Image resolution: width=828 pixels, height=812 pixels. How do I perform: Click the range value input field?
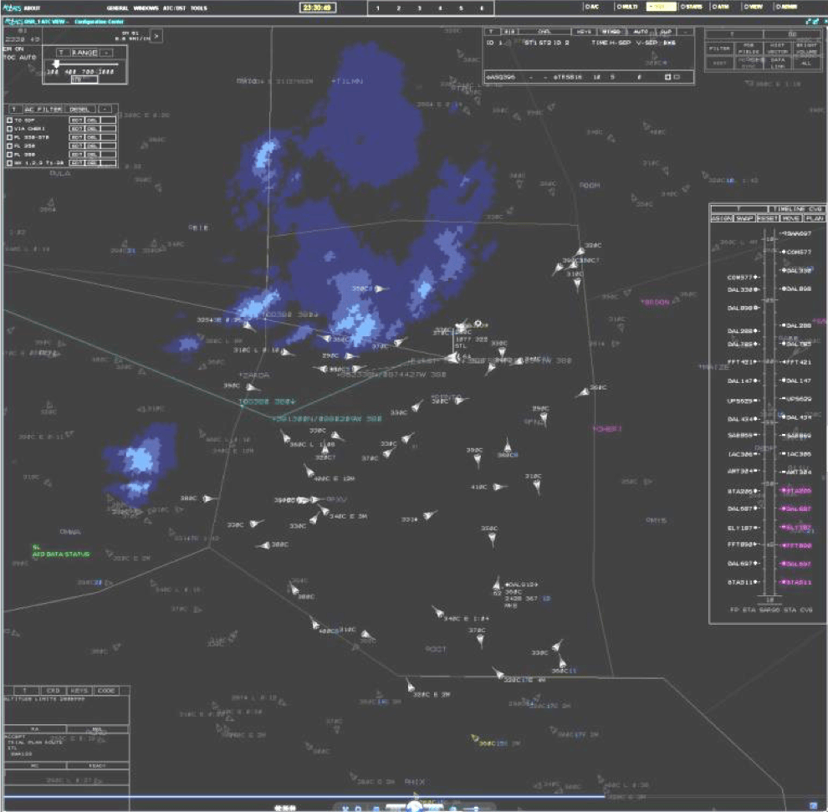(x=84, y=79)
